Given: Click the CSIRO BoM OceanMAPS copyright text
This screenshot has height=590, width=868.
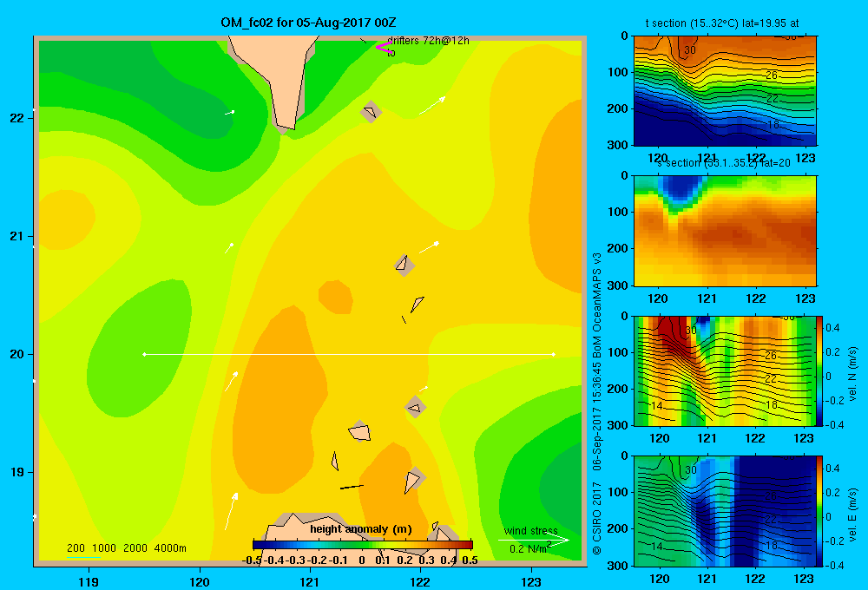Looking at the screenshot, I should pyautogui.click(x=597, y=403).
